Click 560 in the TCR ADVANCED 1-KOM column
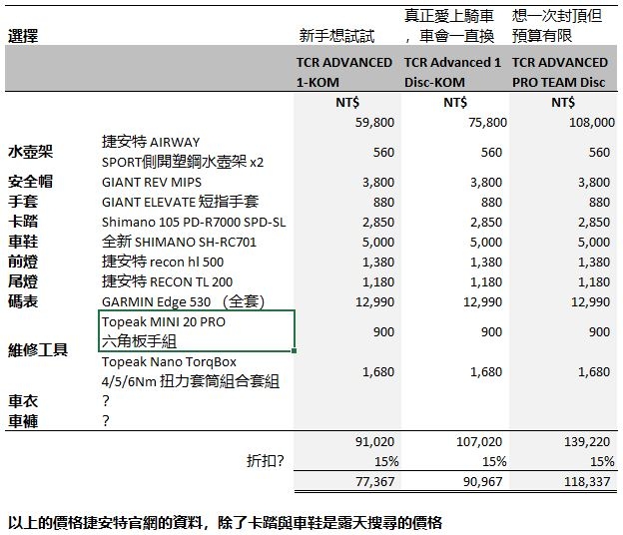This screenshot has height=535, width=623. (383, 152)
